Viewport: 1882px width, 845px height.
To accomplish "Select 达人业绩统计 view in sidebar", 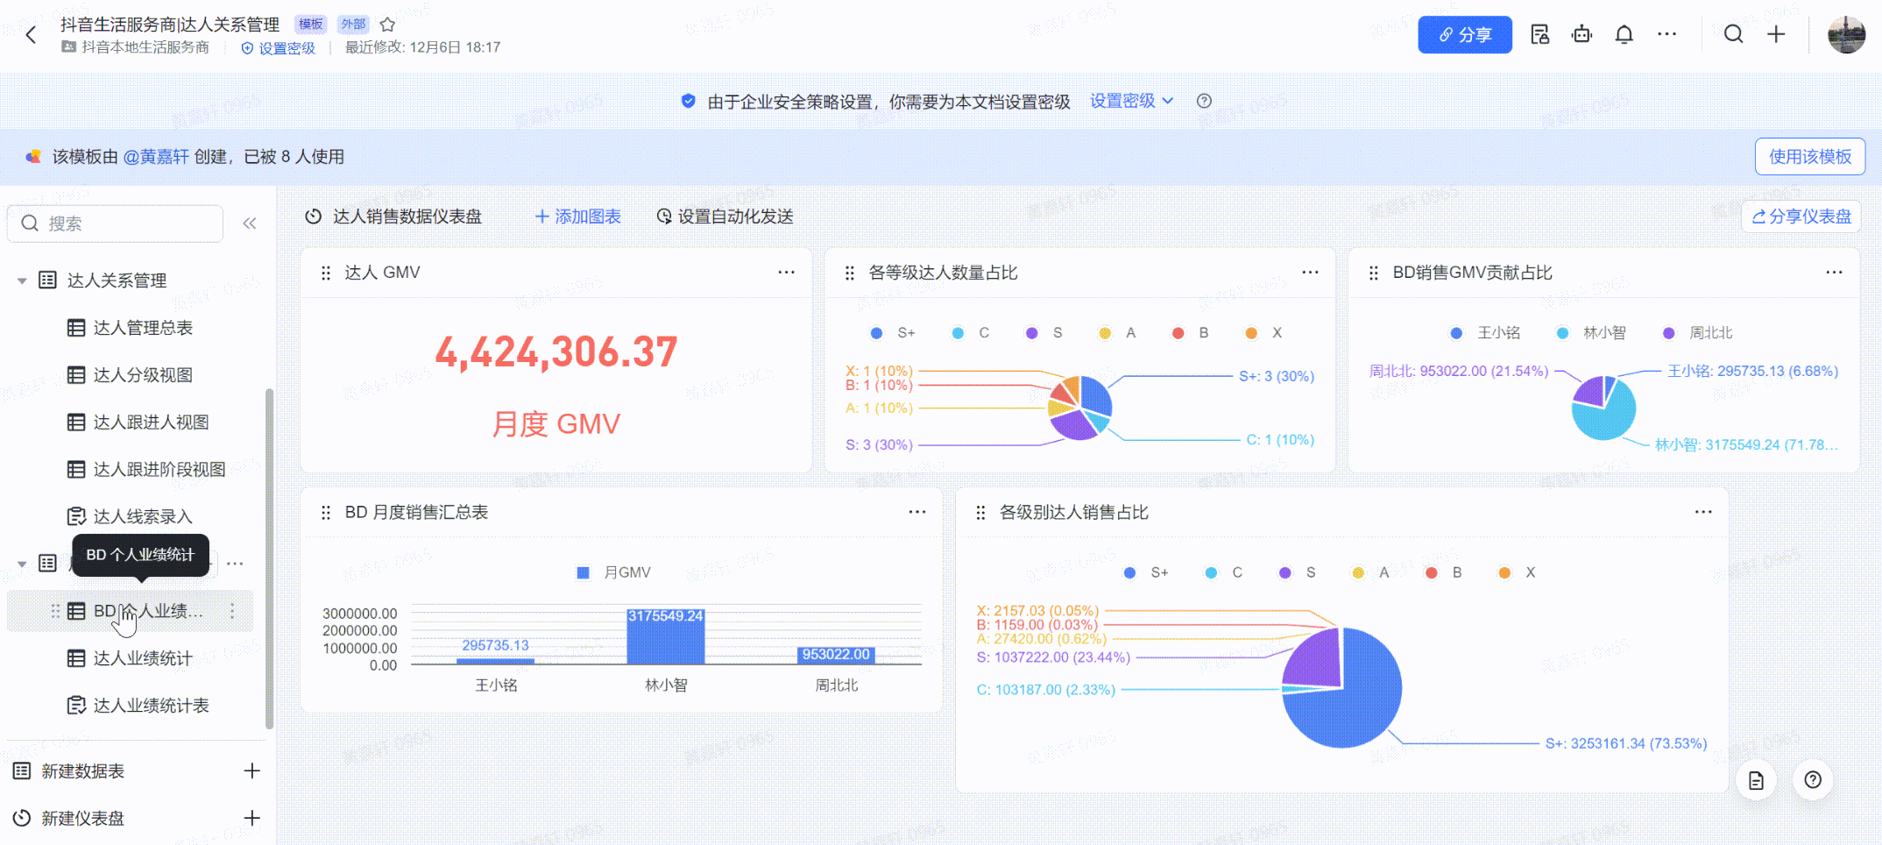I will tap(143, 658).
